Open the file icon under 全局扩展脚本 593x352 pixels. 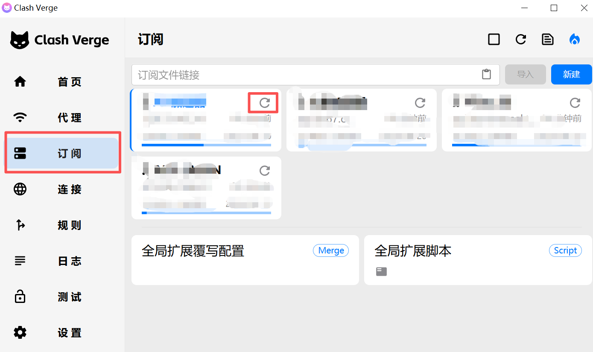pos(381,271)
